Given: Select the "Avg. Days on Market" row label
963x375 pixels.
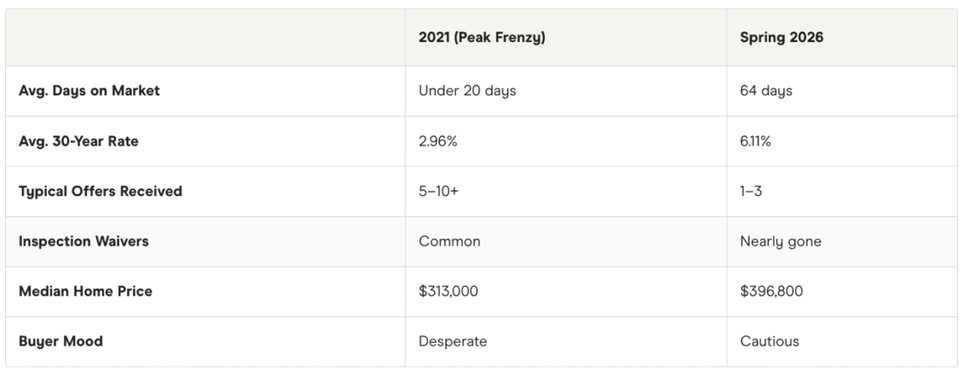Looking at the screenshot, I should tap(90, 91).
